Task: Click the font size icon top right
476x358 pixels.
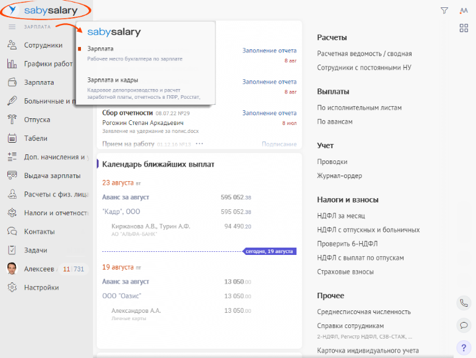Action: coord(464,10)
